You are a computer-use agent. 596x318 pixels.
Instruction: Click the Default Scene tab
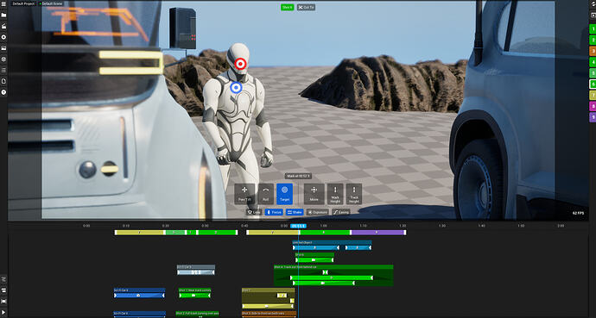pyautogui.click(x=50, y=3)
